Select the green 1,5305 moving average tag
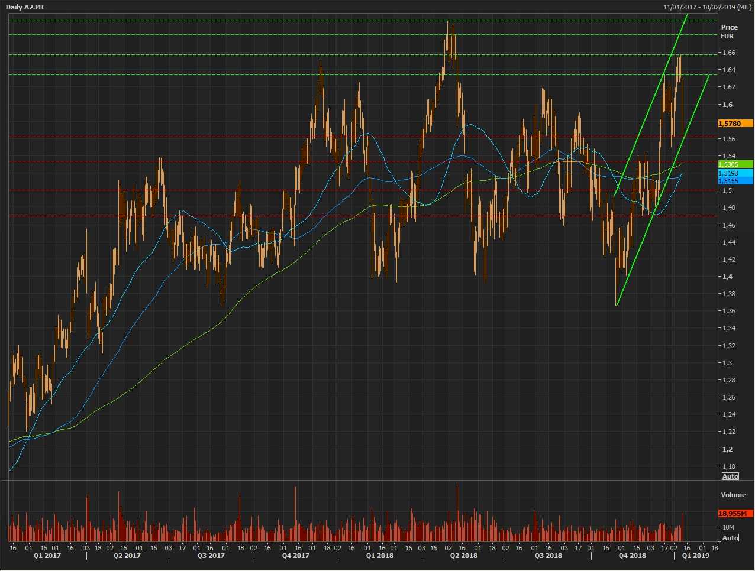This screenshot has width=755, height=571. [735, 164]
